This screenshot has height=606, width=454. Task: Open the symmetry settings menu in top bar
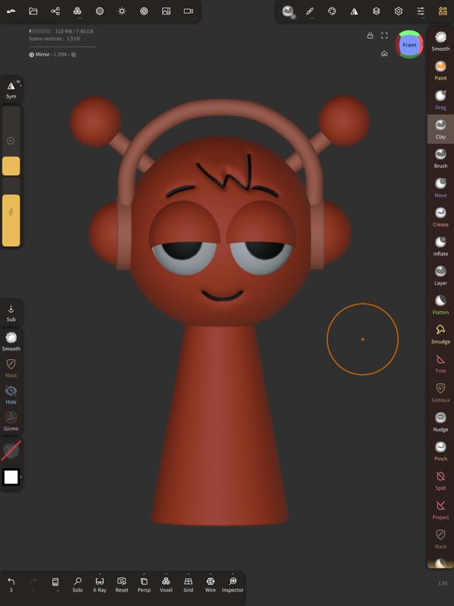pyautogui.click(x=354, y=11)
